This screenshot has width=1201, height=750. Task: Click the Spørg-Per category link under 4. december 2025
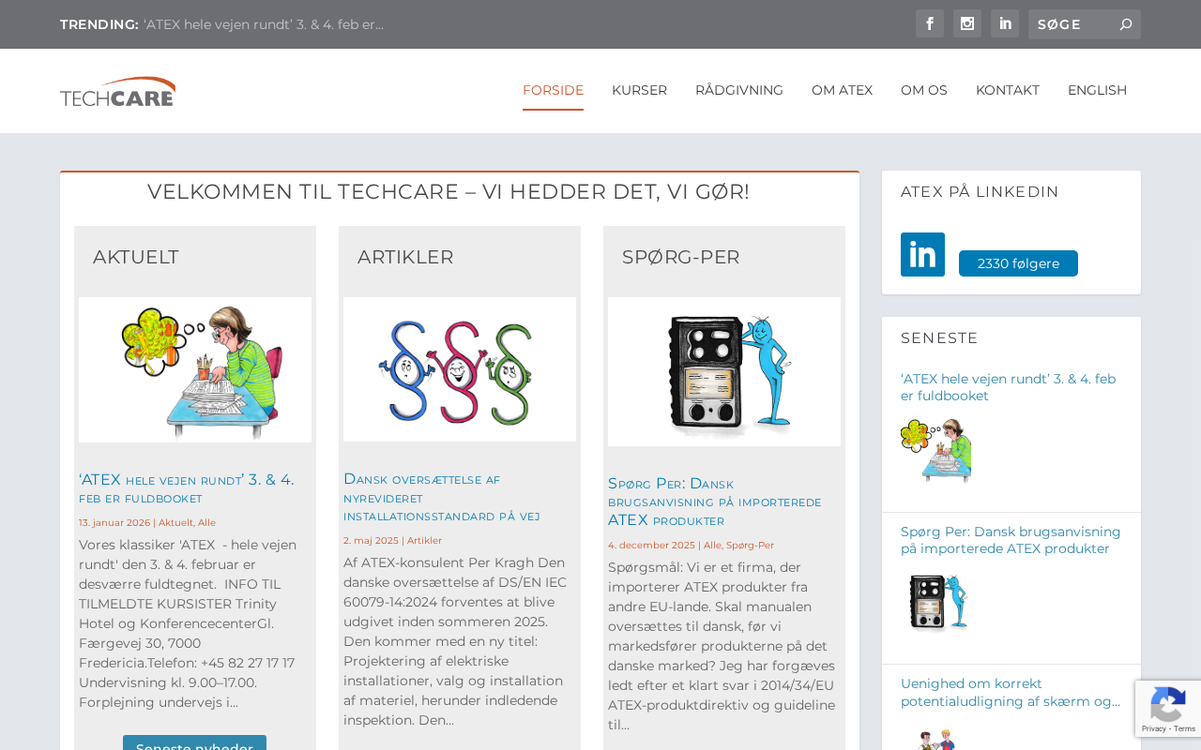750,545
